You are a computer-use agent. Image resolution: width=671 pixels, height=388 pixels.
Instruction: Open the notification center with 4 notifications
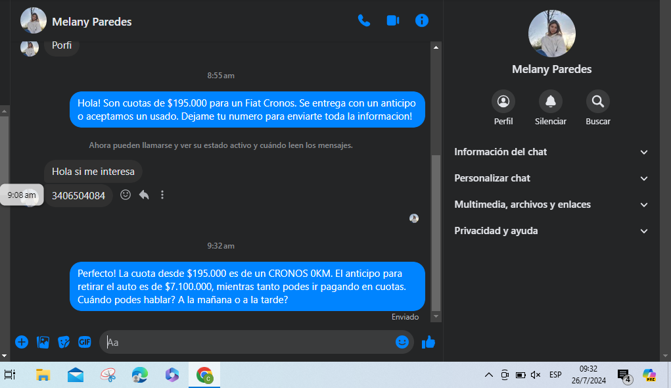click(x=624, y=376)
